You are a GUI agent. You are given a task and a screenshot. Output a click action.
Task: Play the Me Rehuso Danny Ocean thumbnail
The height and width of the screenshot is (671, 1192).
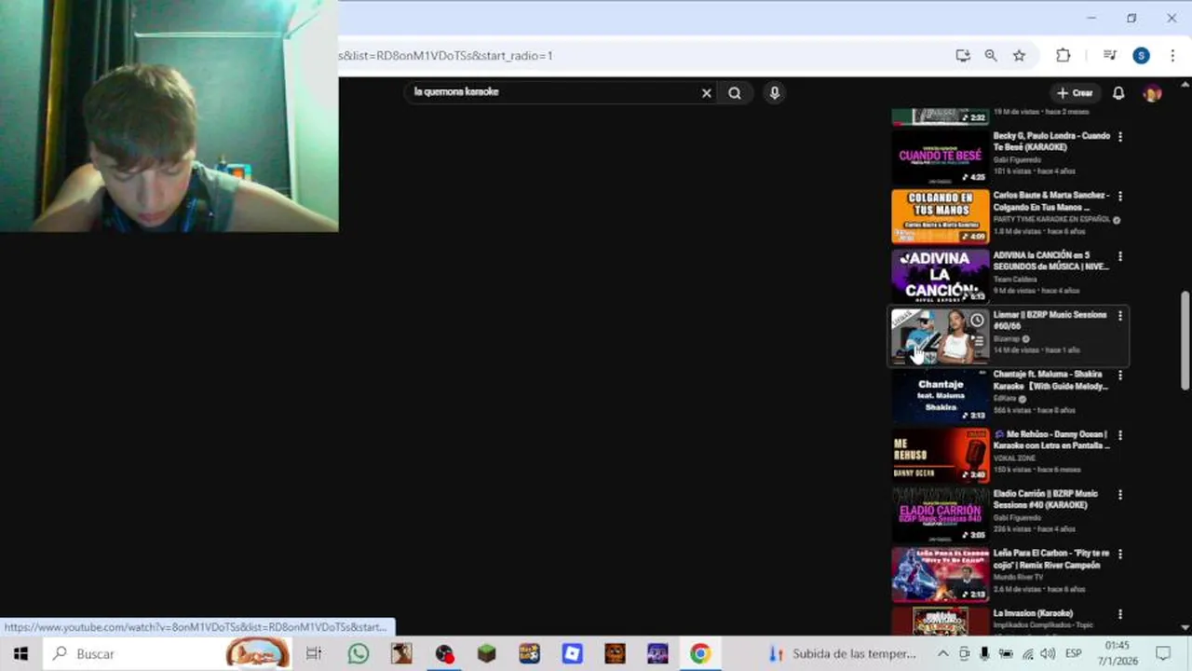pos(940,455)
